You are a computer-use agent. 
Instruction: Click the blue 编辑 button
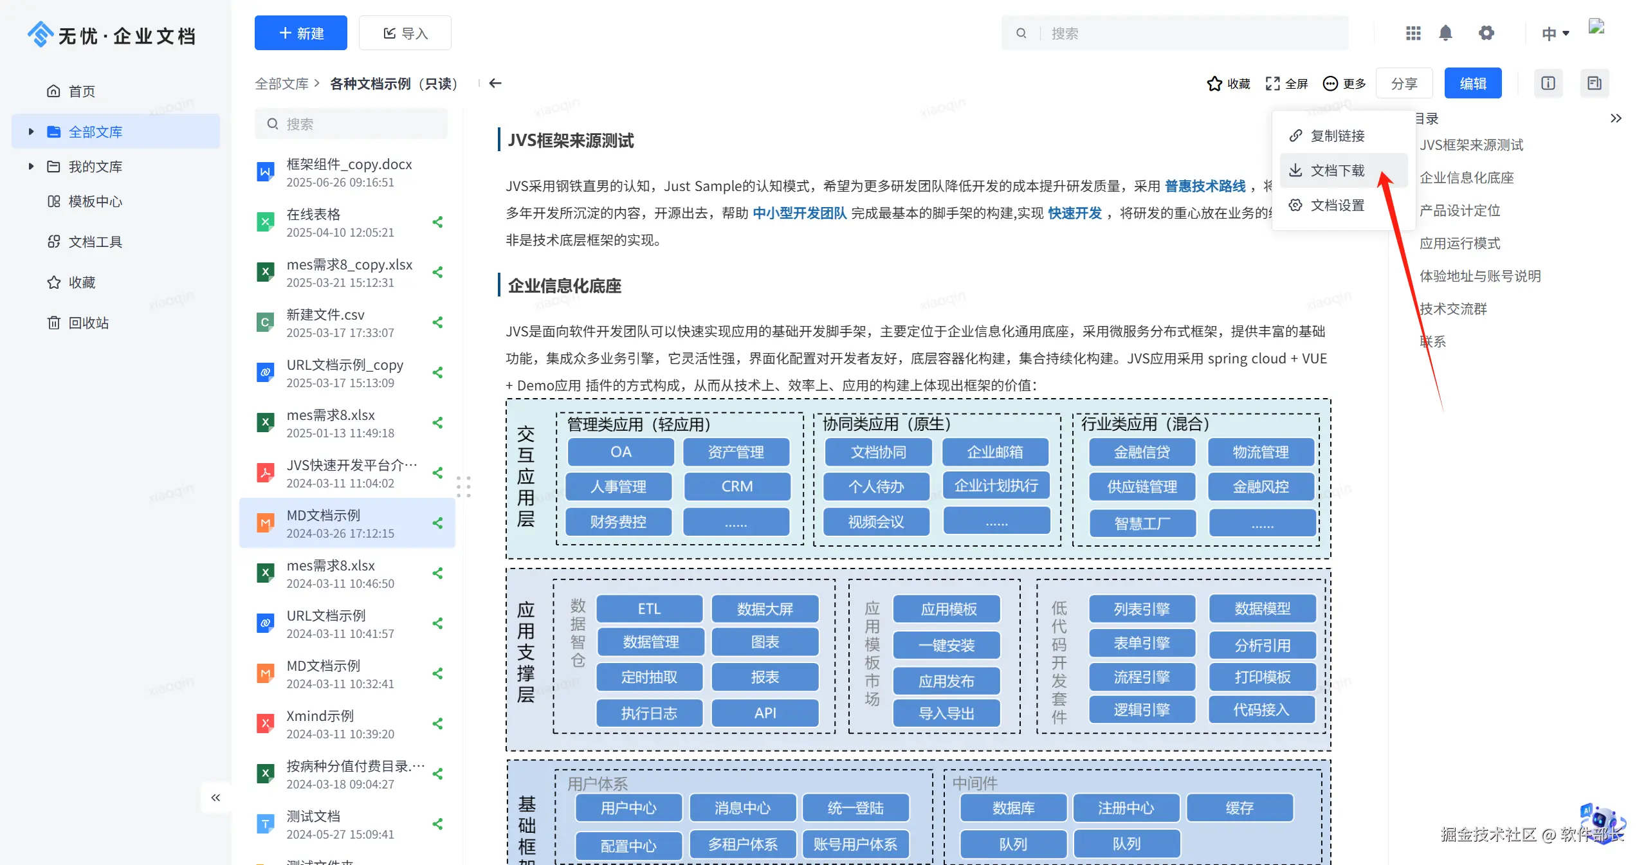coord(1472,84)
